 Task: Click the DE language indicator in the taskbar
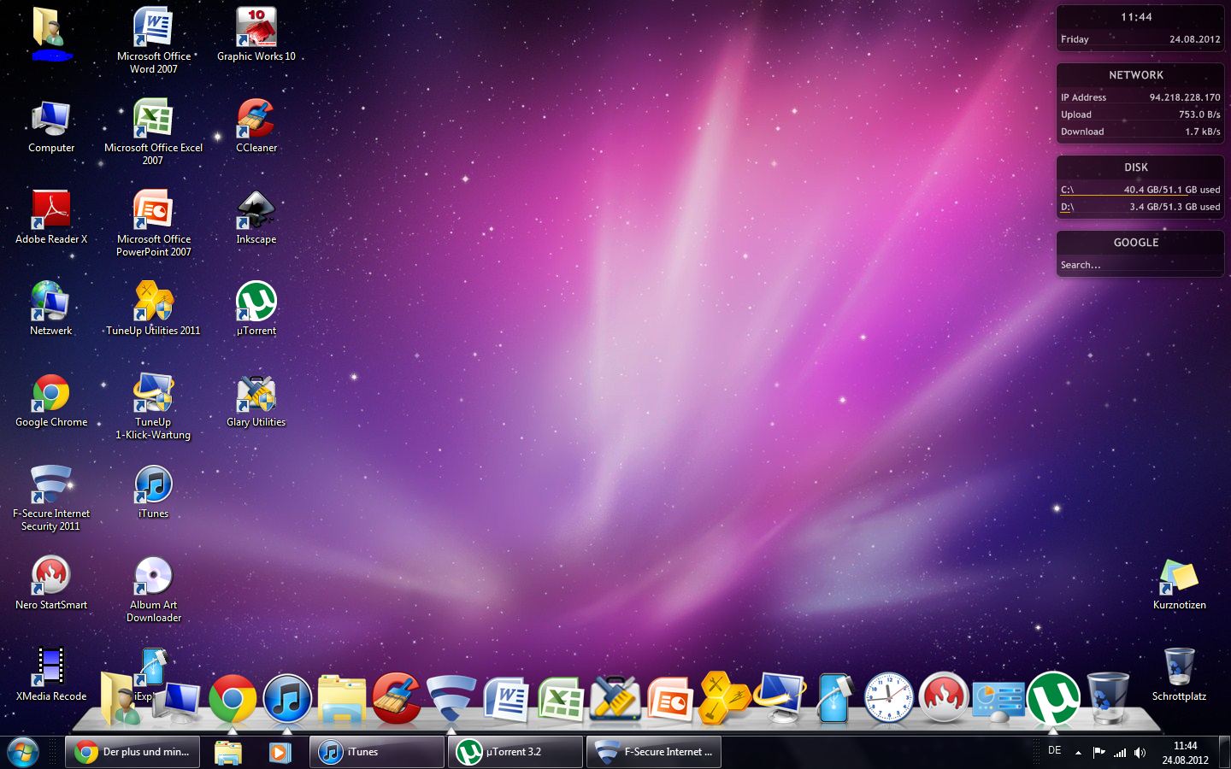click(1055, 750)
